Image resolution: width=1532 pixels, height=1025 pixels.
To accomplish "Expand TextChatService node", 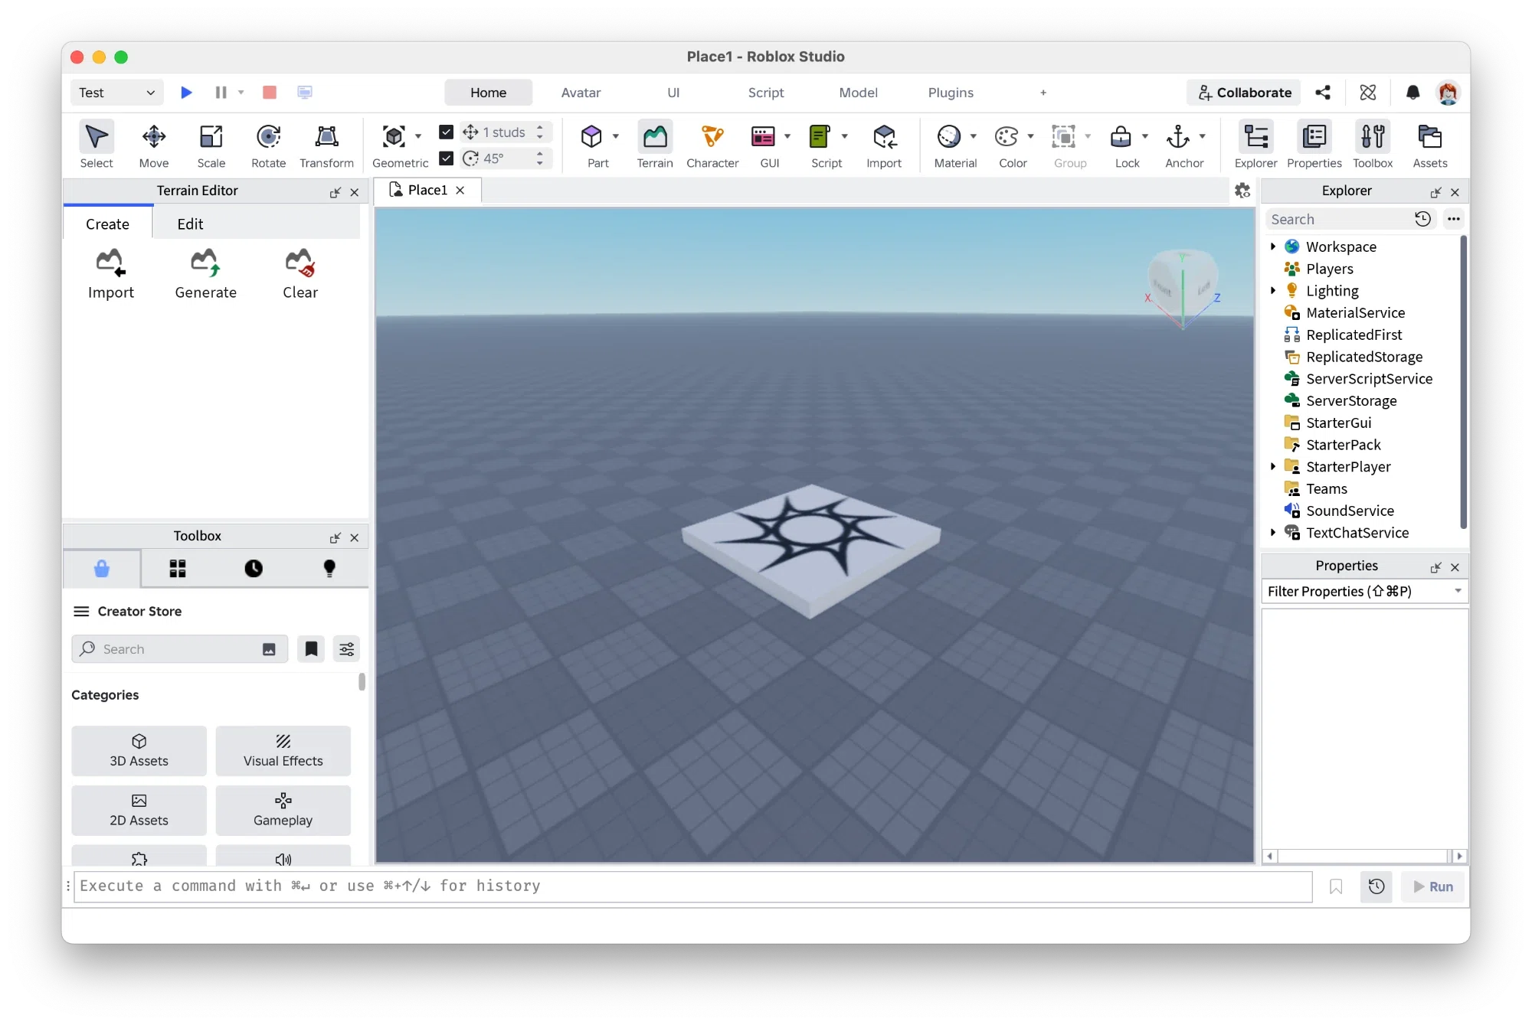I will pyautogui.click(x=1272, y=533).
